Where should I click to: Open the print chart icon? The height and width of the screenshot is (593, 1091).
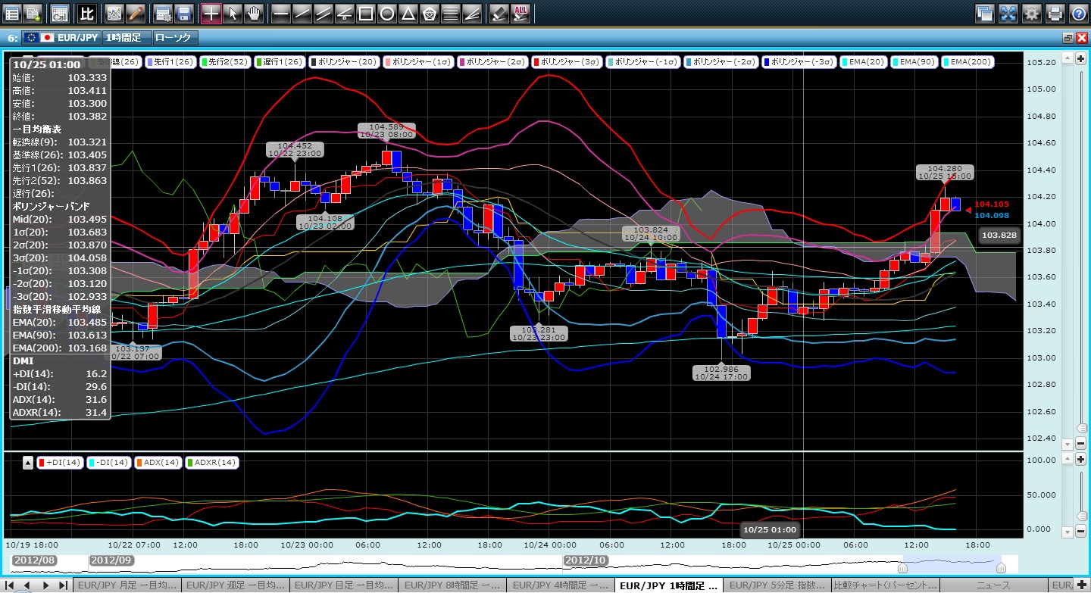click(x=1055, y=13)
